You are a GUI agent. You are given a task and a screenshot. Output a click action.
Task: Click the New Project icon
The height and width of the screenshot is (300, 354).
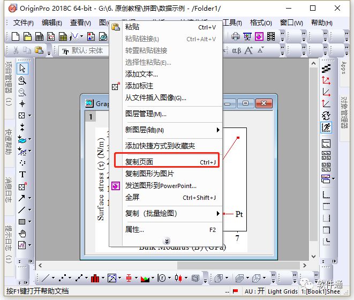16,36
